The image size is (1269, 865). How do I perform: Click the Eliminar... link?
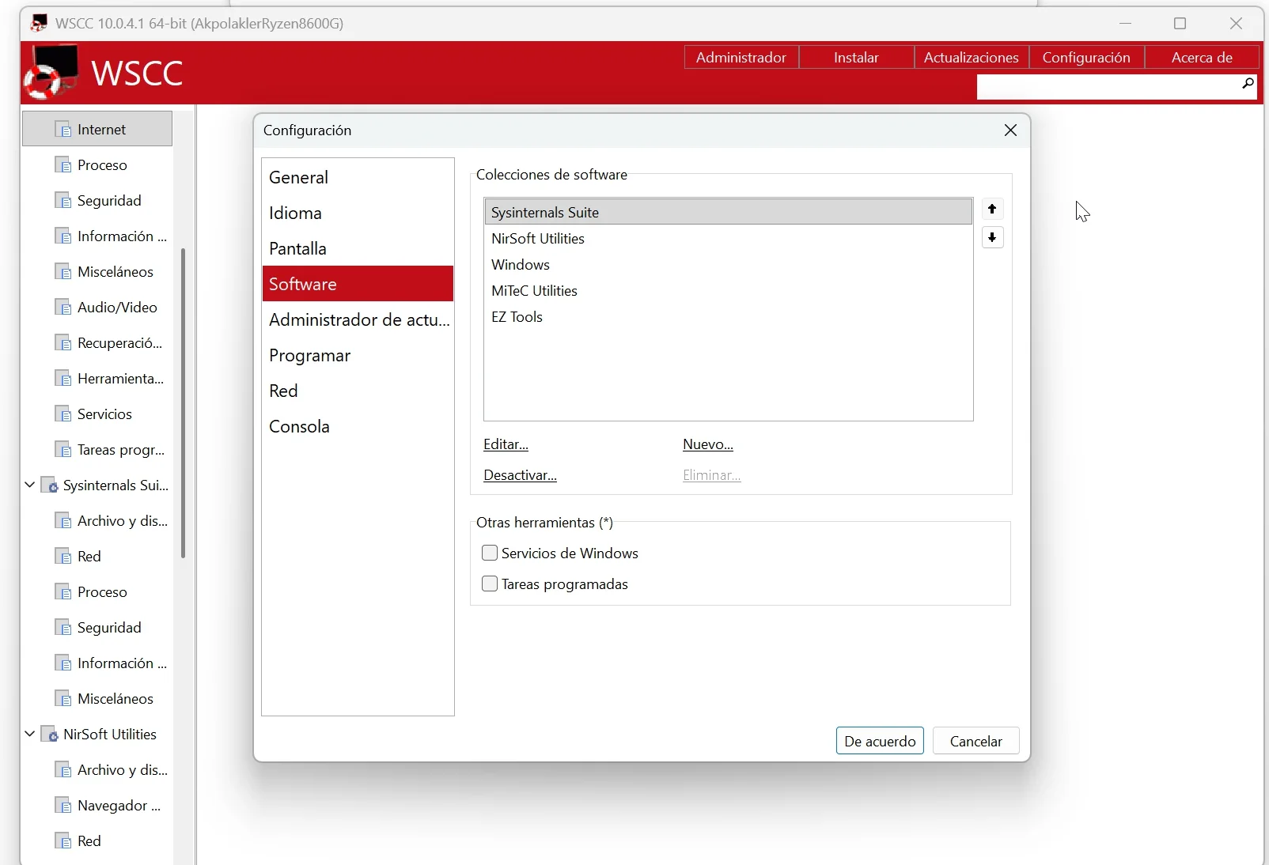[711, 475]
